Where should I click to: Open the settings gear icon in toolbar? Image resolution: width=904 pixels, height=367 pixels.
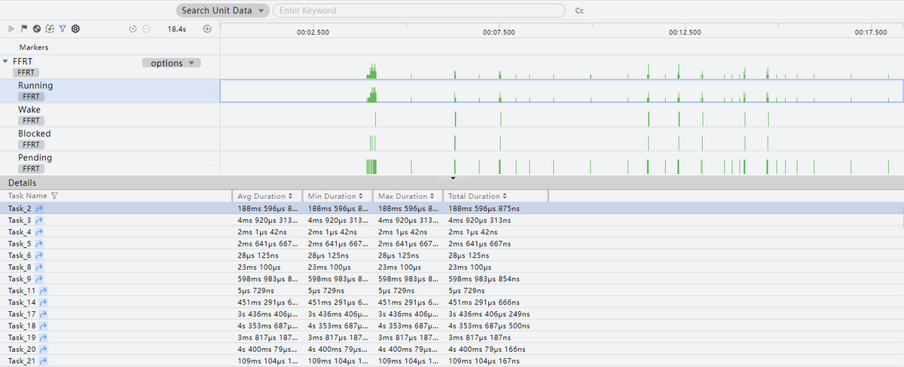click(x=75, y=29)
